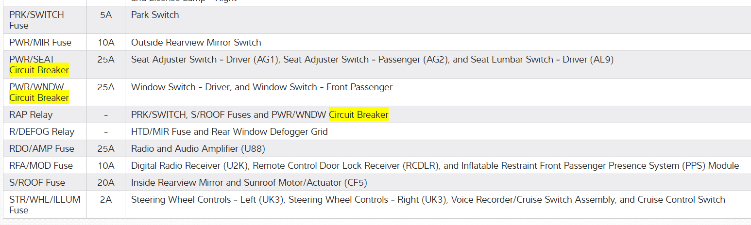Click the 20A rating for S/ROOF Fuse
This screenshot has width=751, height=225.
106,183
